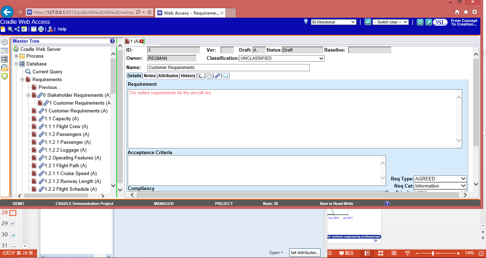Open the Classification UNCLASSIFIED dropdown
Image resolution: width=486 pixels, height=258 pixels.
tap(282, 58)
